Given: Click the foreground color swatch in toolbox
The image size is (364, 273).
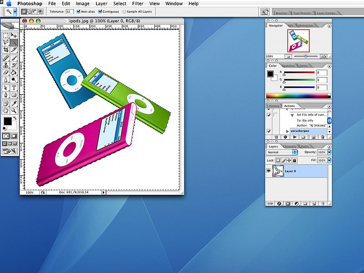Looking at the screenshot, I should 7,121.
